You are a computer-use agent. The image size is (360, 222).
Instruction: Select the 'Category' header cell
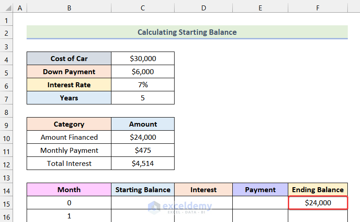[69, 124]
